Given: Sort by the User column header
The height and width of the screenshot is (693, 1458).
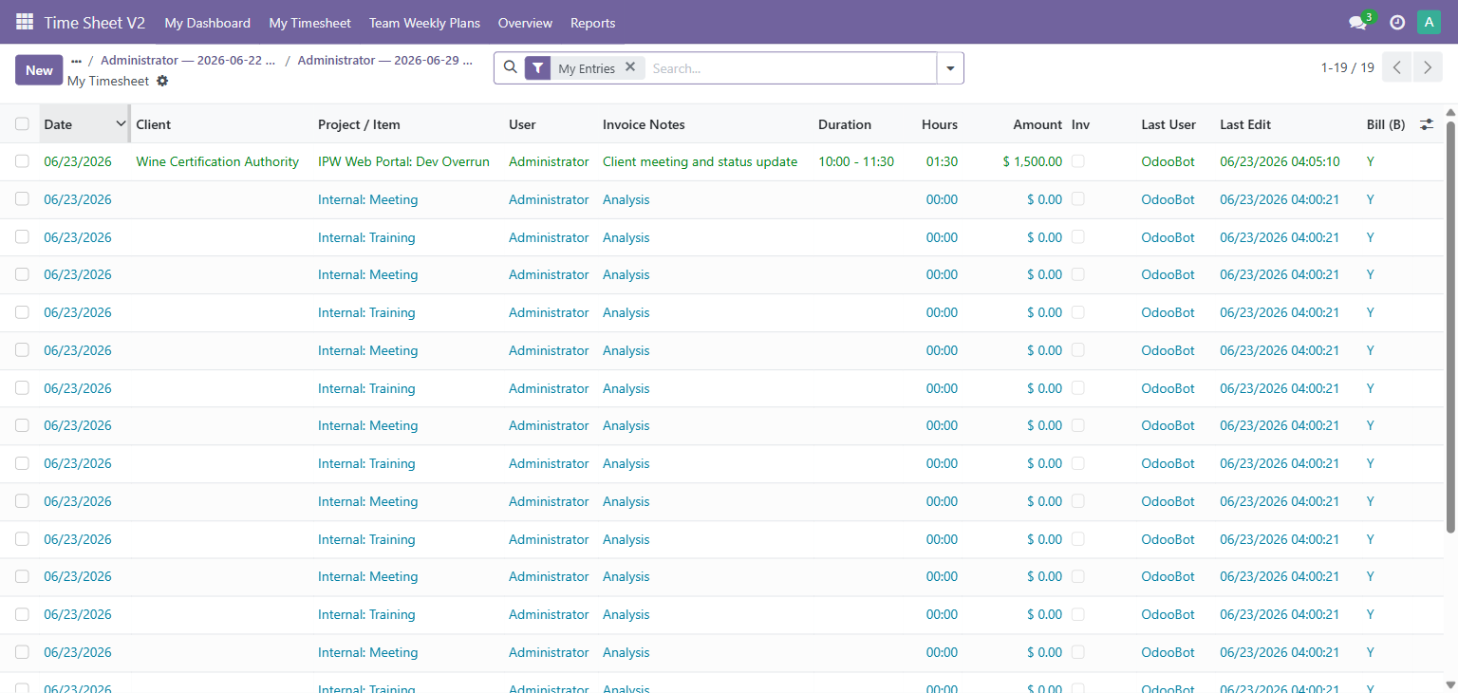Looking at the screenshot, I should click(x=522, y=124).
